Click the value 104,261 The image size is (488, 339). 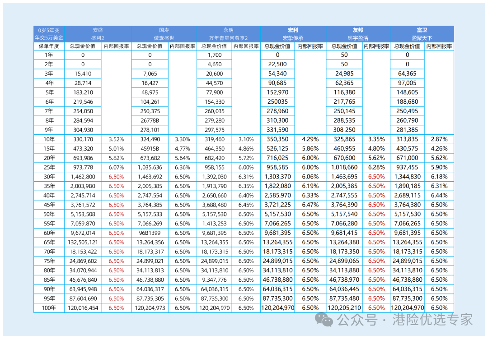point(150,102)
